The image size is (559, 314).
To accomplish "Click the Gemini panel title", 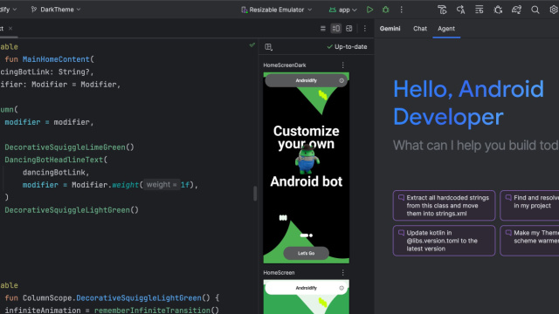I will pos(390,29).
